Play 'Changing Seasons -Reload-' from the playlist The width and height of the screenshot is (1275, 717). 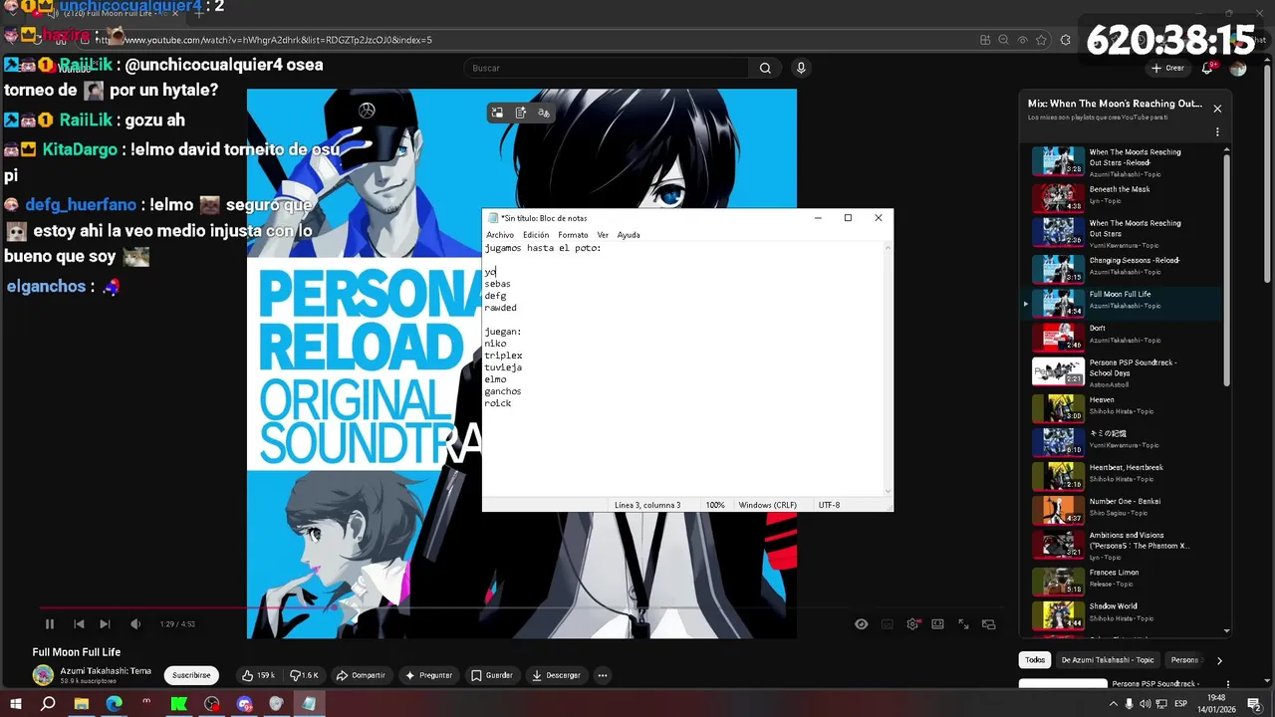[x=1125, y=269]
